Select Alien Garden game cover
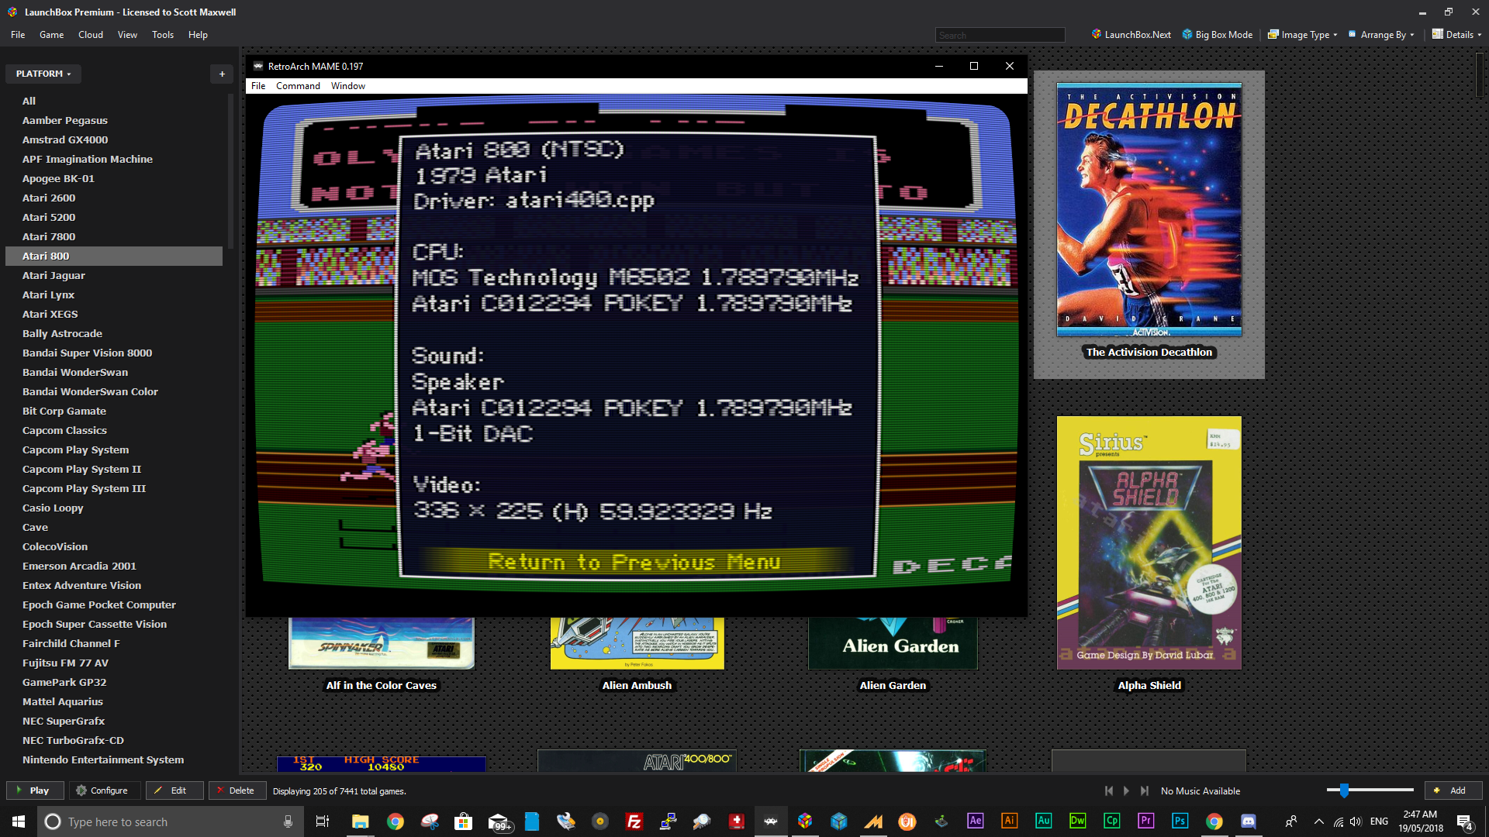1489x837 pixels. click(893, 643)
